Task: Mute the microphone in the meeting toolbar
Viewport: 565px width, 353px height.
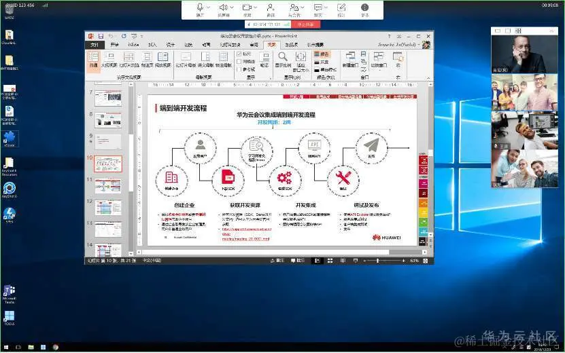Action: pyautogui.click(x=200, y=7)
